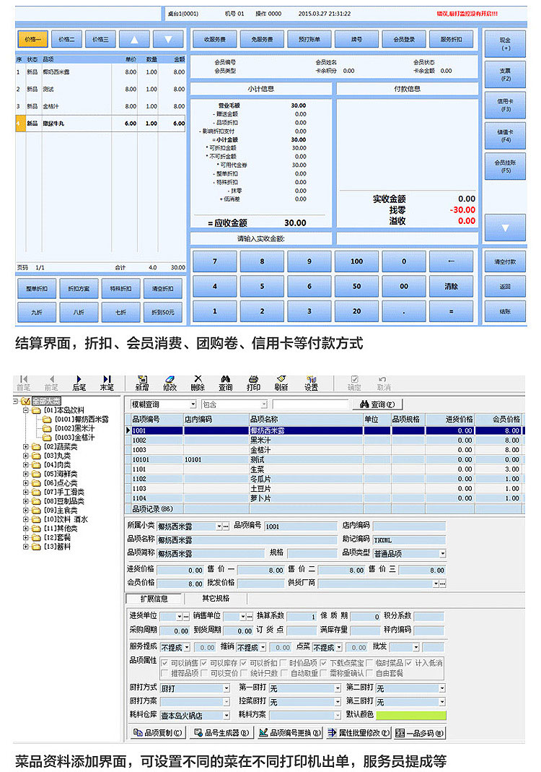Toggle the 可以折扣 checkbox
Screen dimensions: 541x772
click(x=244, y=663)
